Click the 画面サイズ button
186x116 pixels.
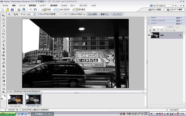(105, 14)
